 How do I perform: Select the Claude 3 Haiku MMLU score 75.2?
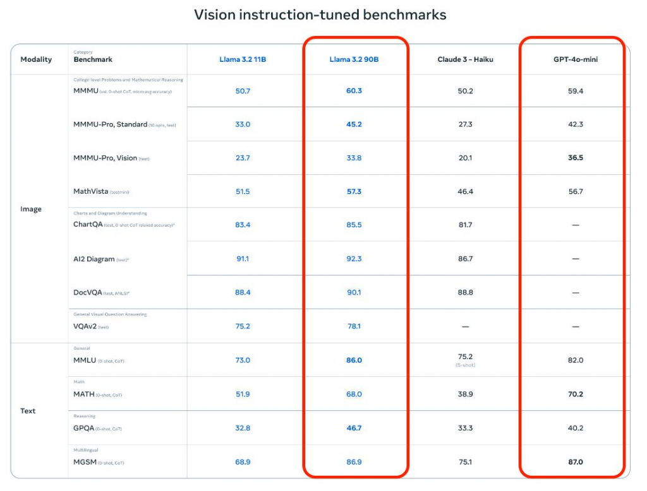tap(465, 357)
